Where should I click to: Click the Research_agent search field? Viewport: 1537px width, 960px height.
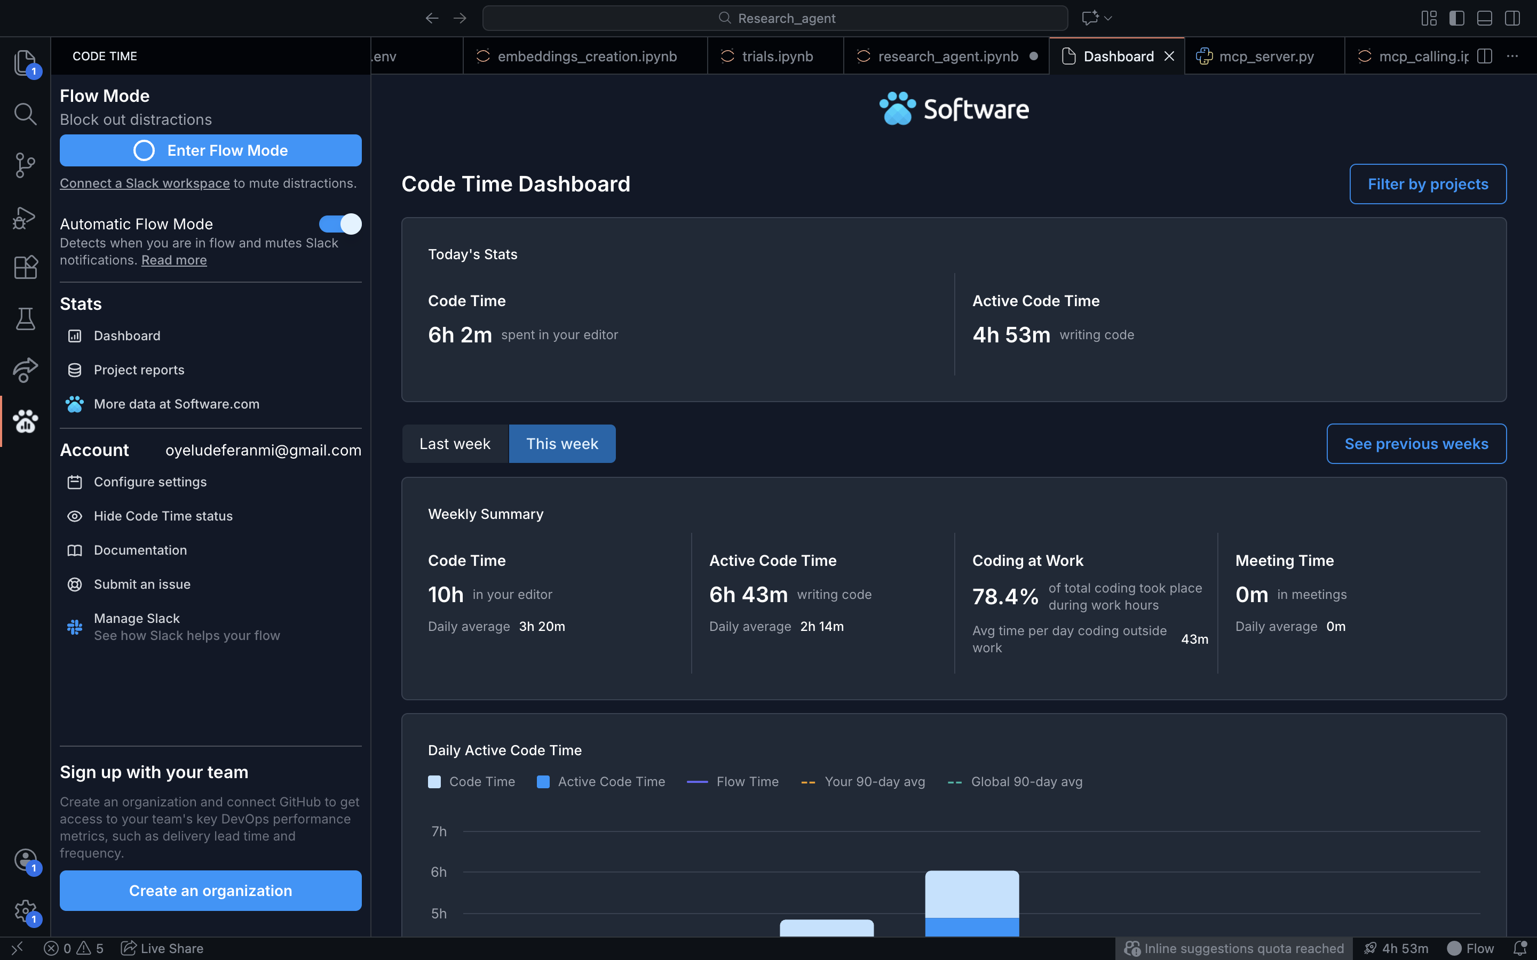coord(775,18)
